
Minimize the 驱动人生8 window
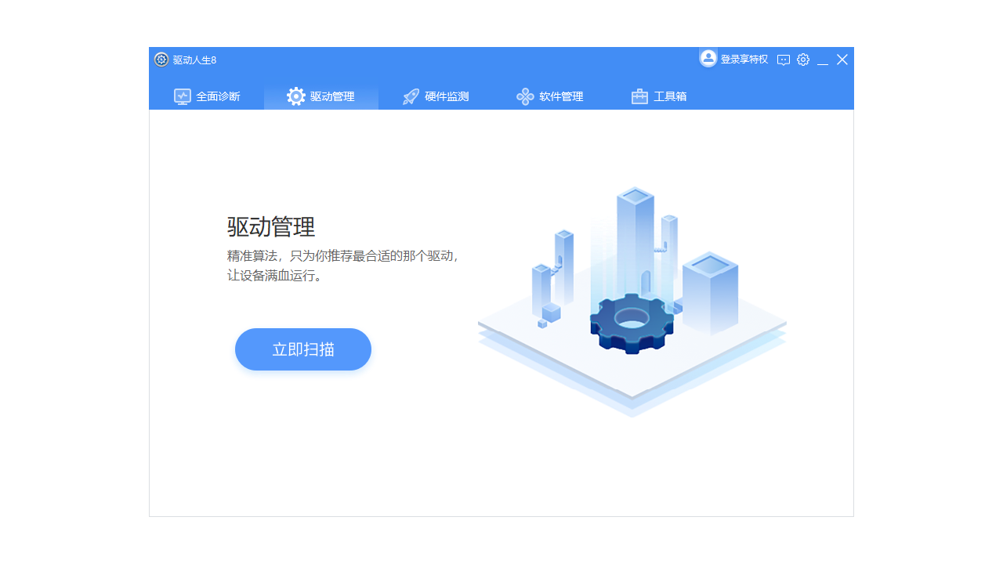[823, 59]
